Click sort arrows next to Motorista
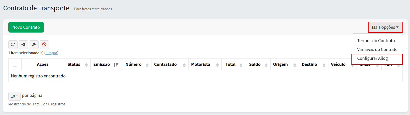The width and height of the screenshot is (410, 115). [x=217, y=65]
